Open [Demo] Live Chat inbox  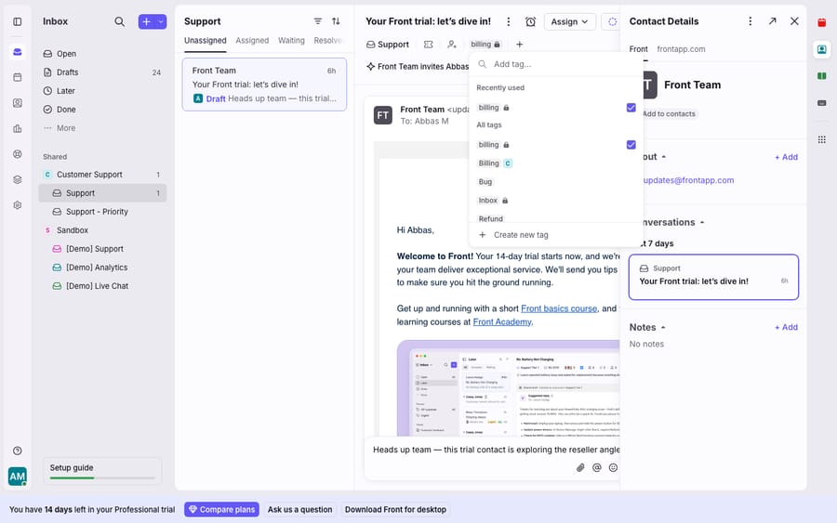[x=102, y=286]
